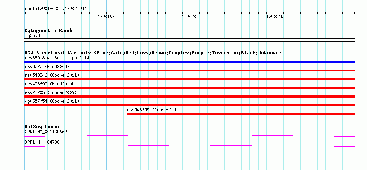Click the XPR1|NM_001135669 transcript label
The height and width of the screenshot is (170, 367).
pyautogui.click(x=46, y=132)
